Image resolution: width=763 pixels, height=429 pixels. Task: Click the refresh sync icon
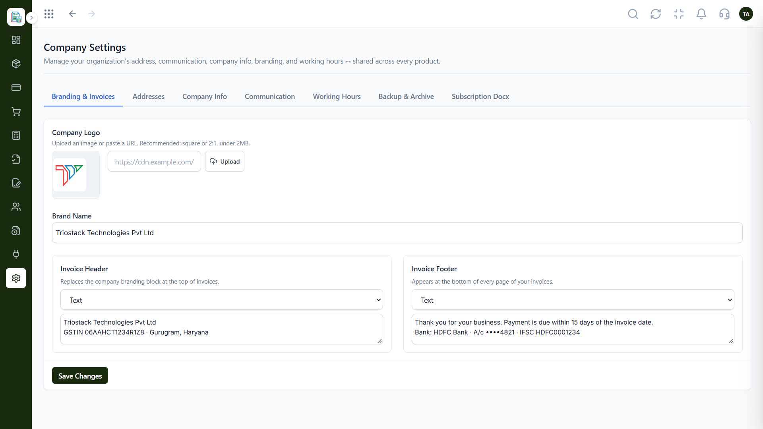tap(656, 14)
